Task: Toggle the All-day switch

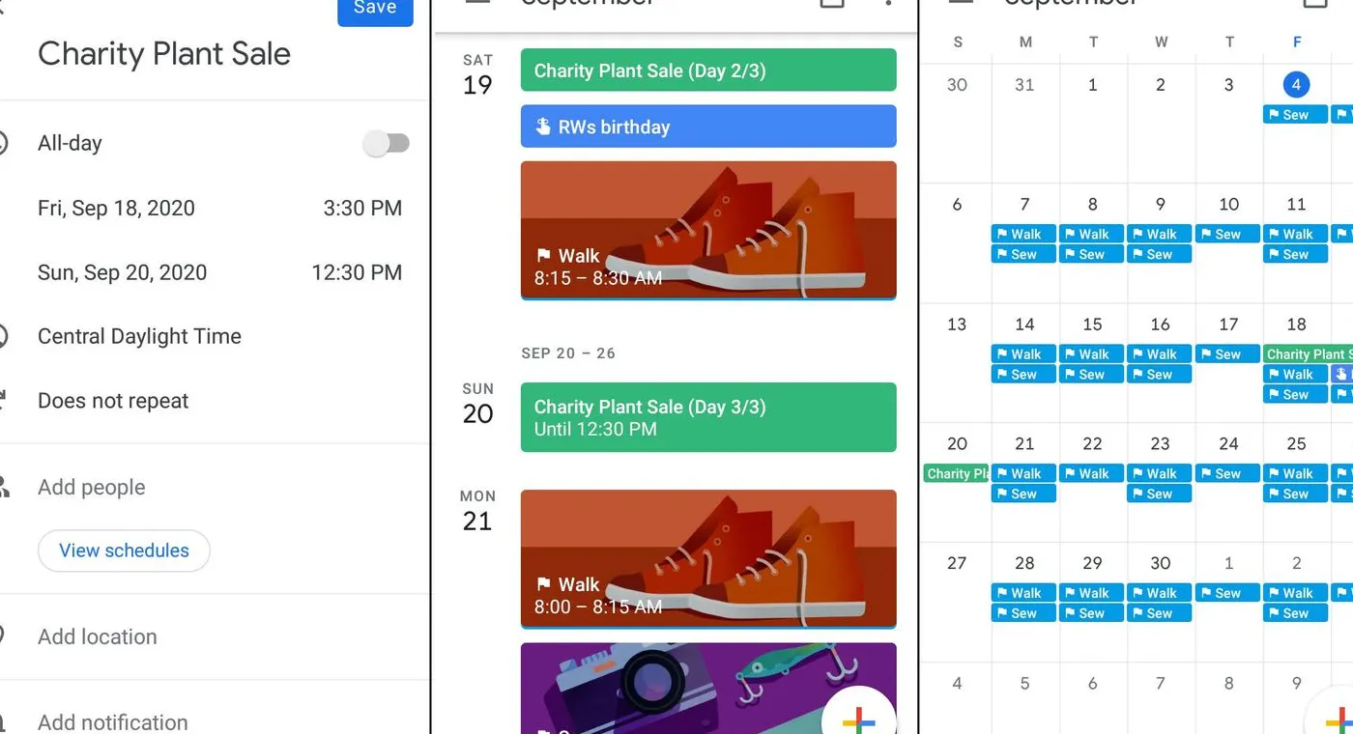Action: (387, 143)
